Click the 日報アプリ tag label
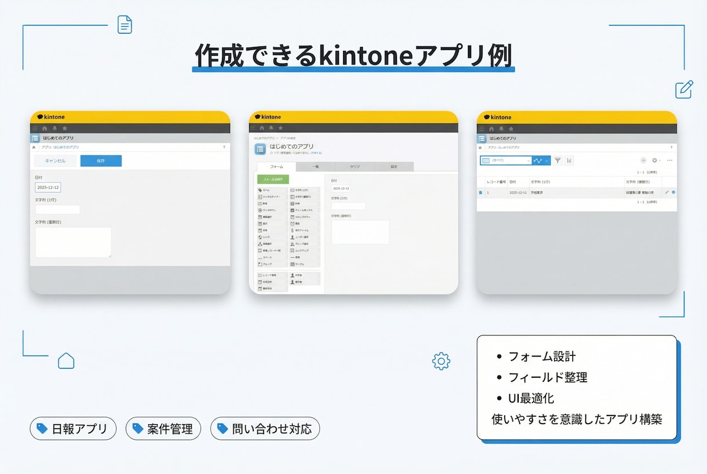707x474 pixels. pos(73,429)
